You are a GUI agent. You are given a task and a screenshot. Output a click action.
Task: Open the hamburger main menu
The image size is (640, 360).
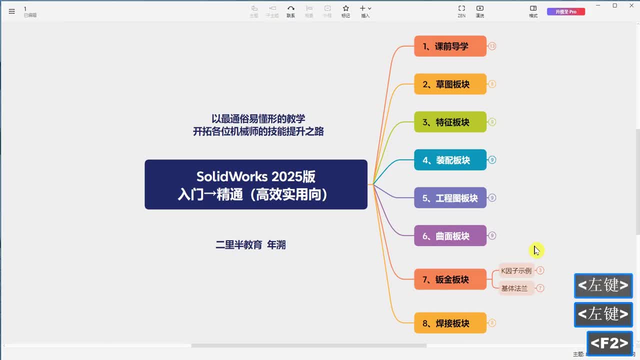[12, 11]
